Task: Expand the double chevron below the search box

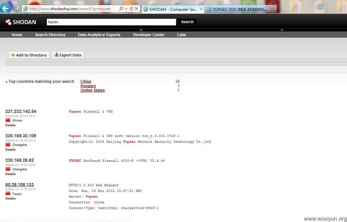Action: [141, 30]
